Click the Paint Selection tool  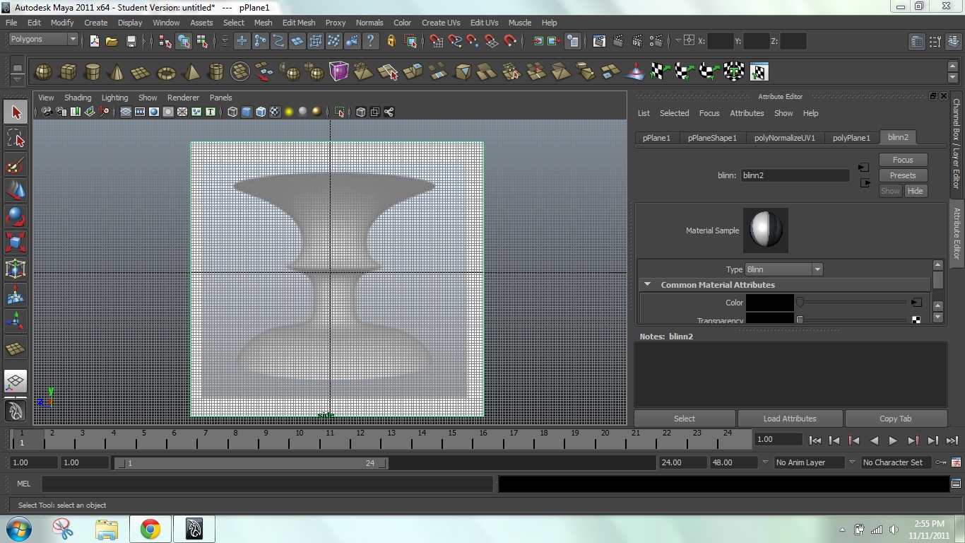click(x=16, y=166)
